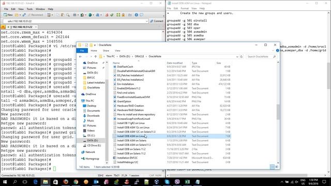Screen dimensions: 331x186
Task: Select the file Hardware RAID Creation
Action: pyautogui.click(x=130, y=105)
